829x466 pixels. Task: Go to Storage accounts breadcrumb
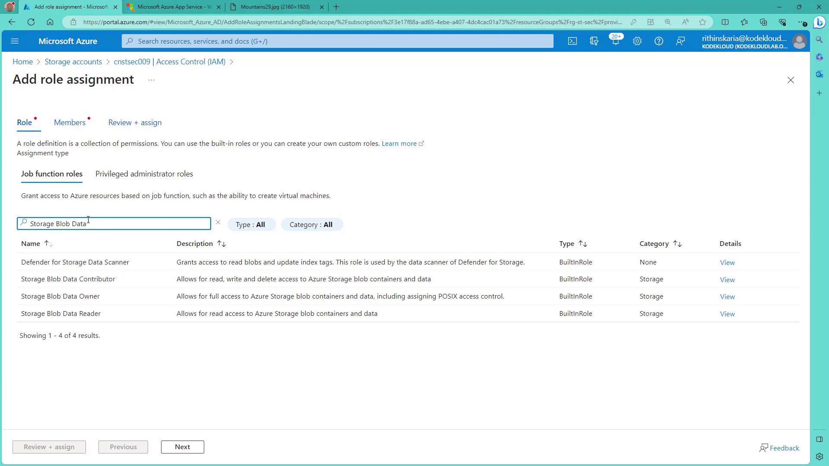[x=73, y=62]
